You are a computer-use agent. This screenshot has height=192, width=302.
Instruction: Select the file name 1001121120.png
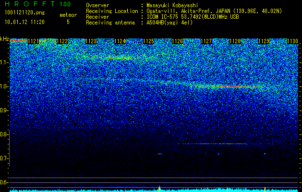[x=25, y=13]
